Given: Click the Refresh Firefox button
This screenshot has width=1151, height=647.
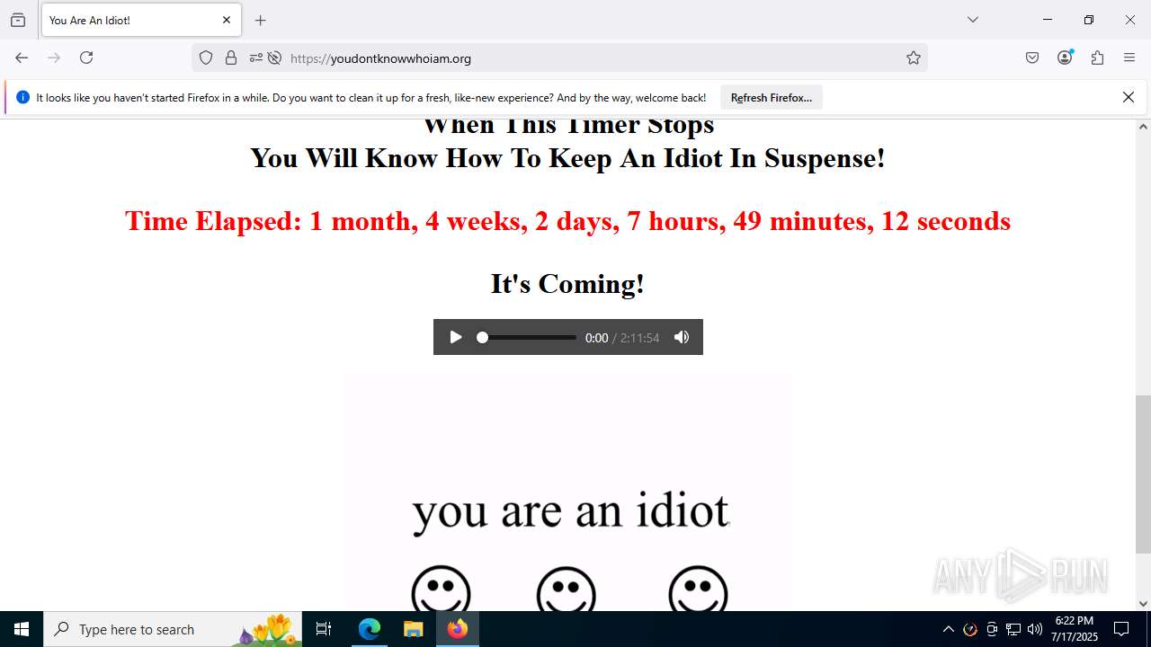Looking at the screenshot, I should (772, 97).
